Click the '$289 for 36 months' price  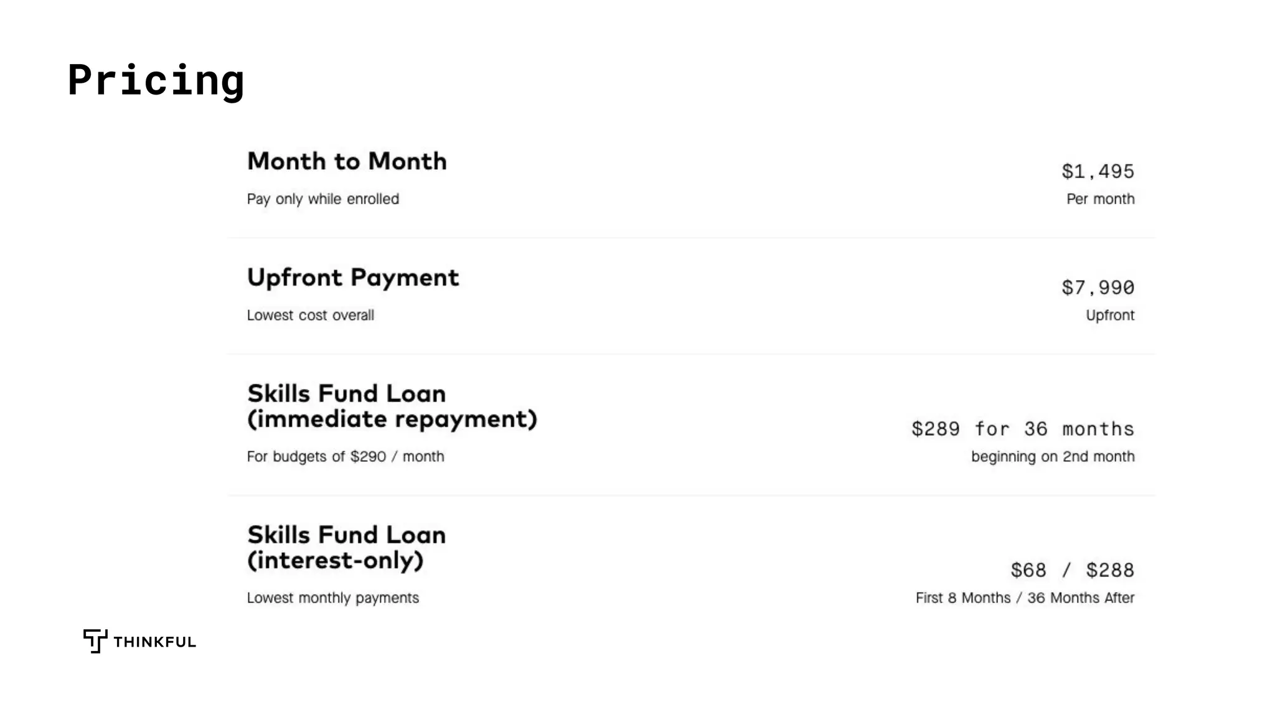point(1022,429)
